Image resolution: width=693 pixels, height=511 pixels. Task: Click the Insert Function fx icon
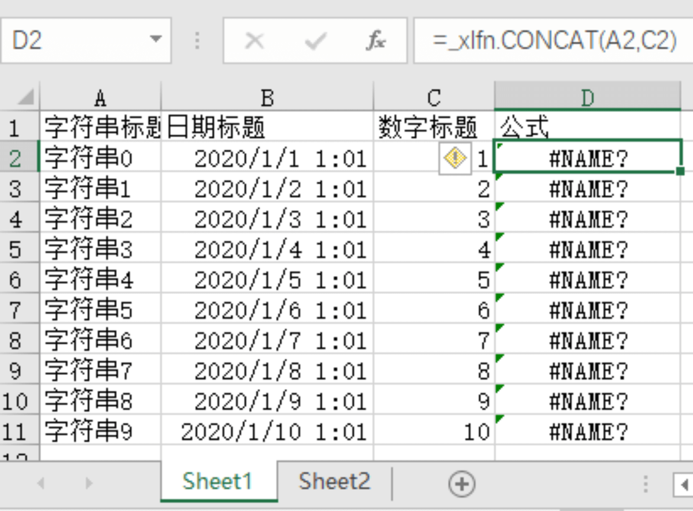click(376, 41)
